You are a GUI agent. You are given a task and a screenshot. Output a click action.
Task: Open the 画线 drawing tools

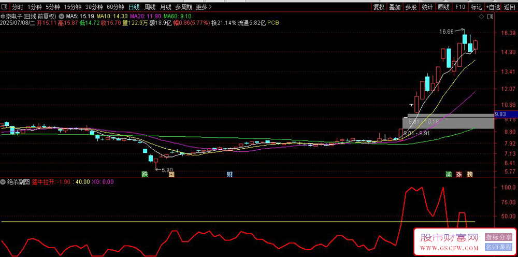[x=443, y=7]
